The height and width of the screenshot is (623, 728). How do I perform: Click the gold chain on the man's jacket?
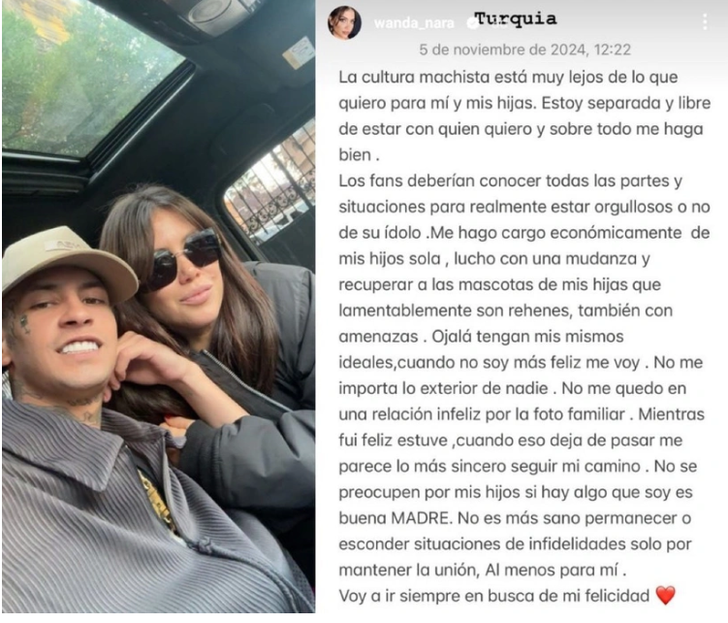point(155,500)
